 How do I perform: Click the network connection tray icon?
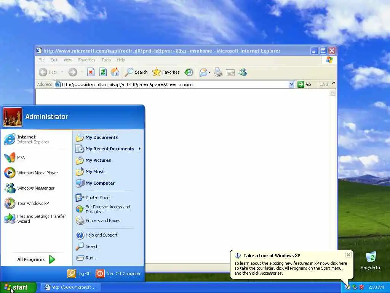(x=355, y=287)
